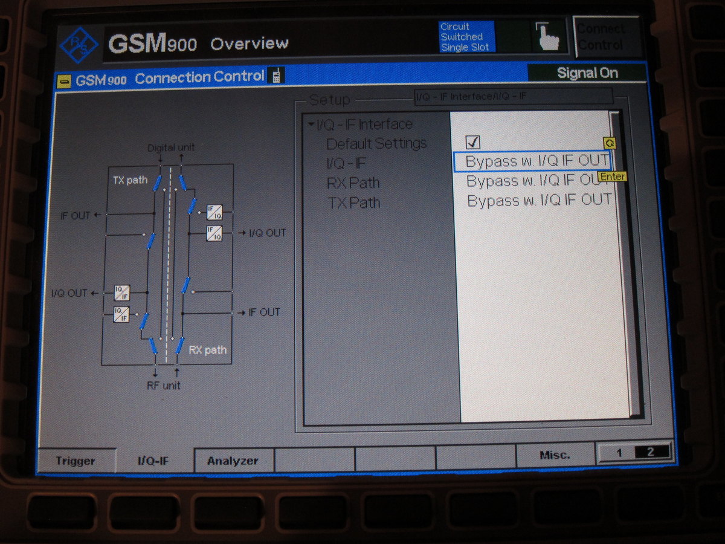Click the right IF OUT label in diagram
Viewport: 725px width, 544px height.
pyautogui.click(x=265, y=312)
